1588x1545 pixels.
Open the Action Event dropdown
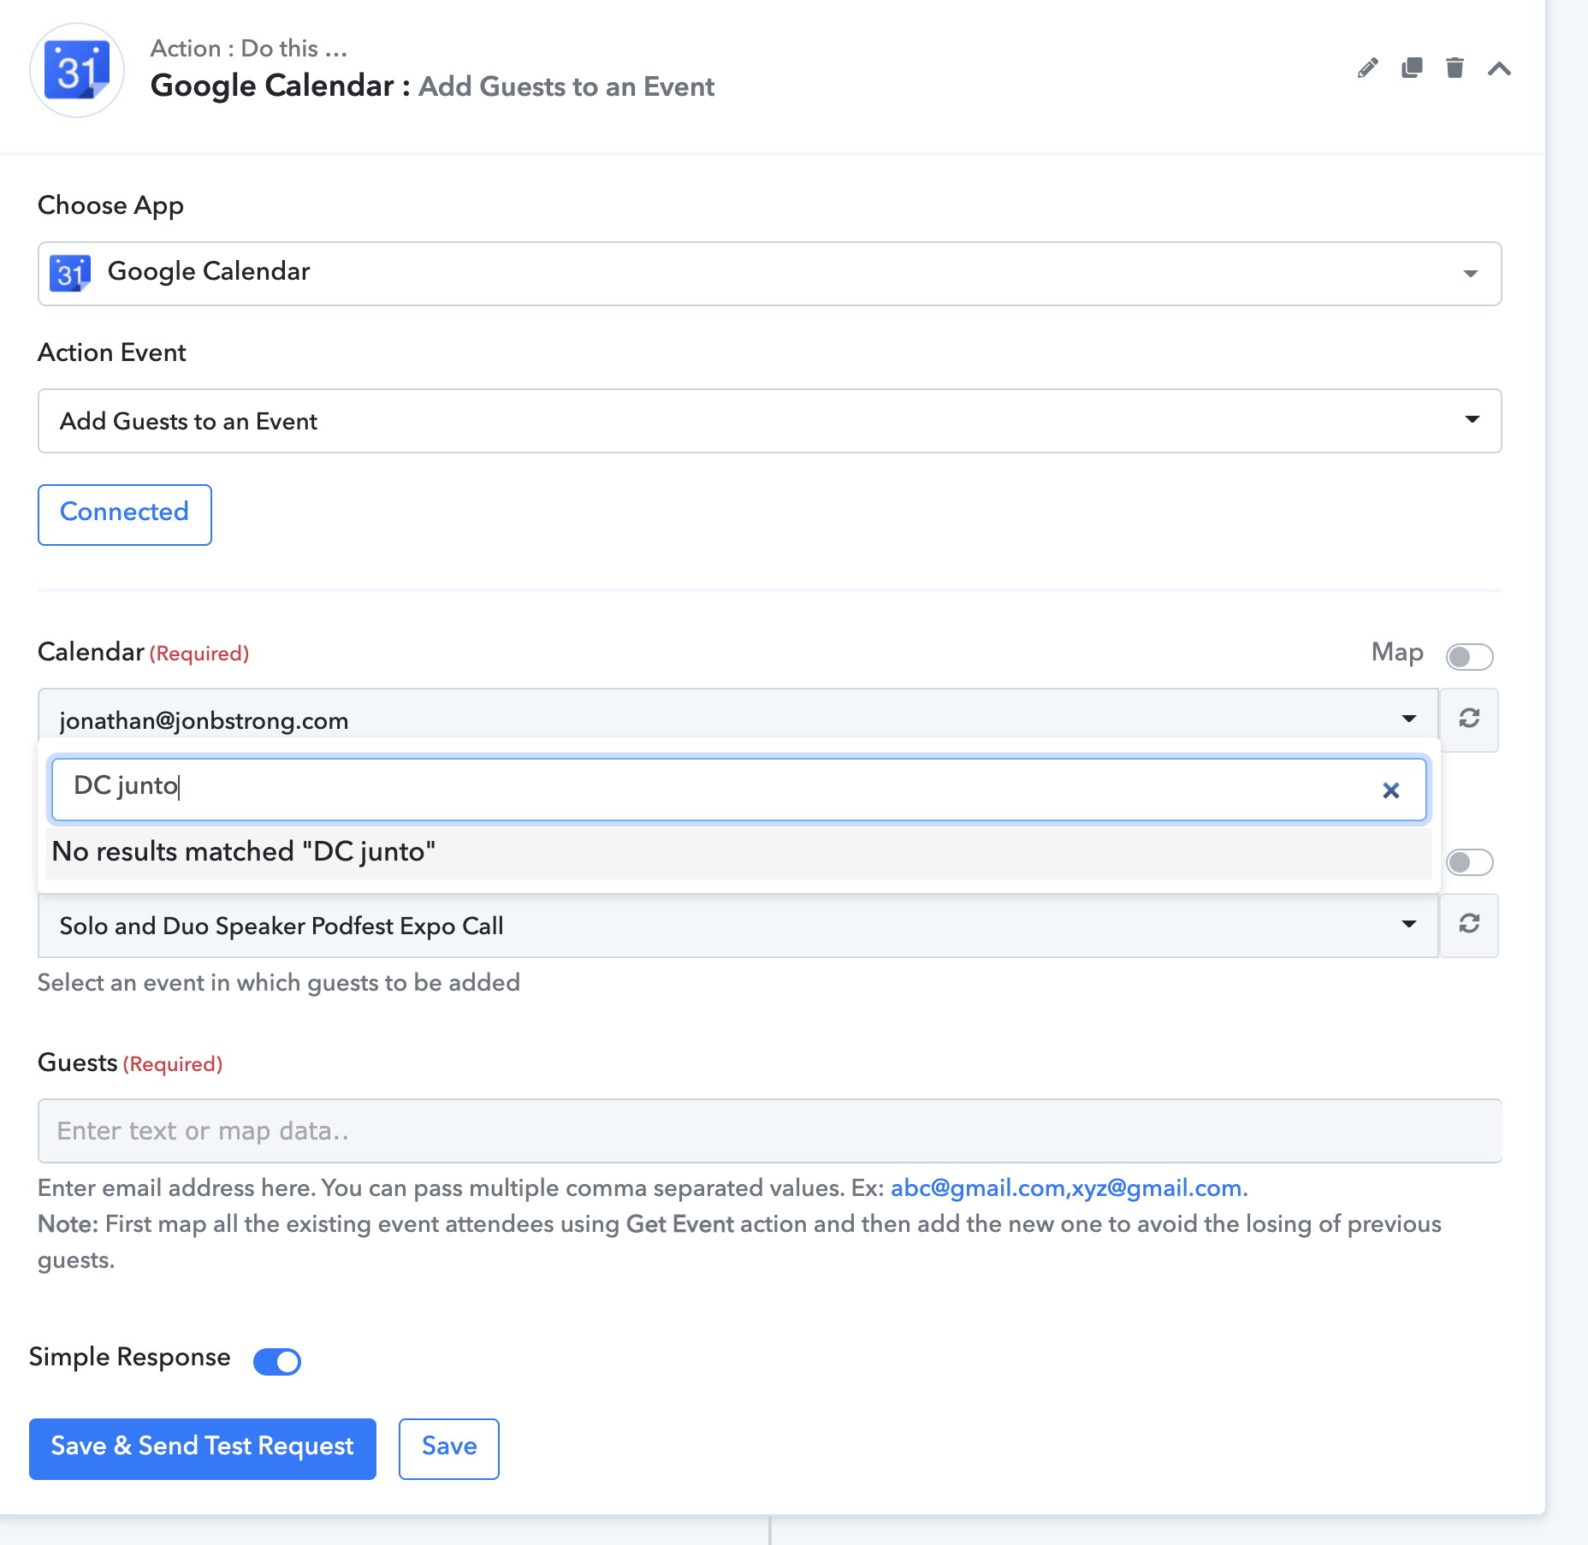coord(769,421)
